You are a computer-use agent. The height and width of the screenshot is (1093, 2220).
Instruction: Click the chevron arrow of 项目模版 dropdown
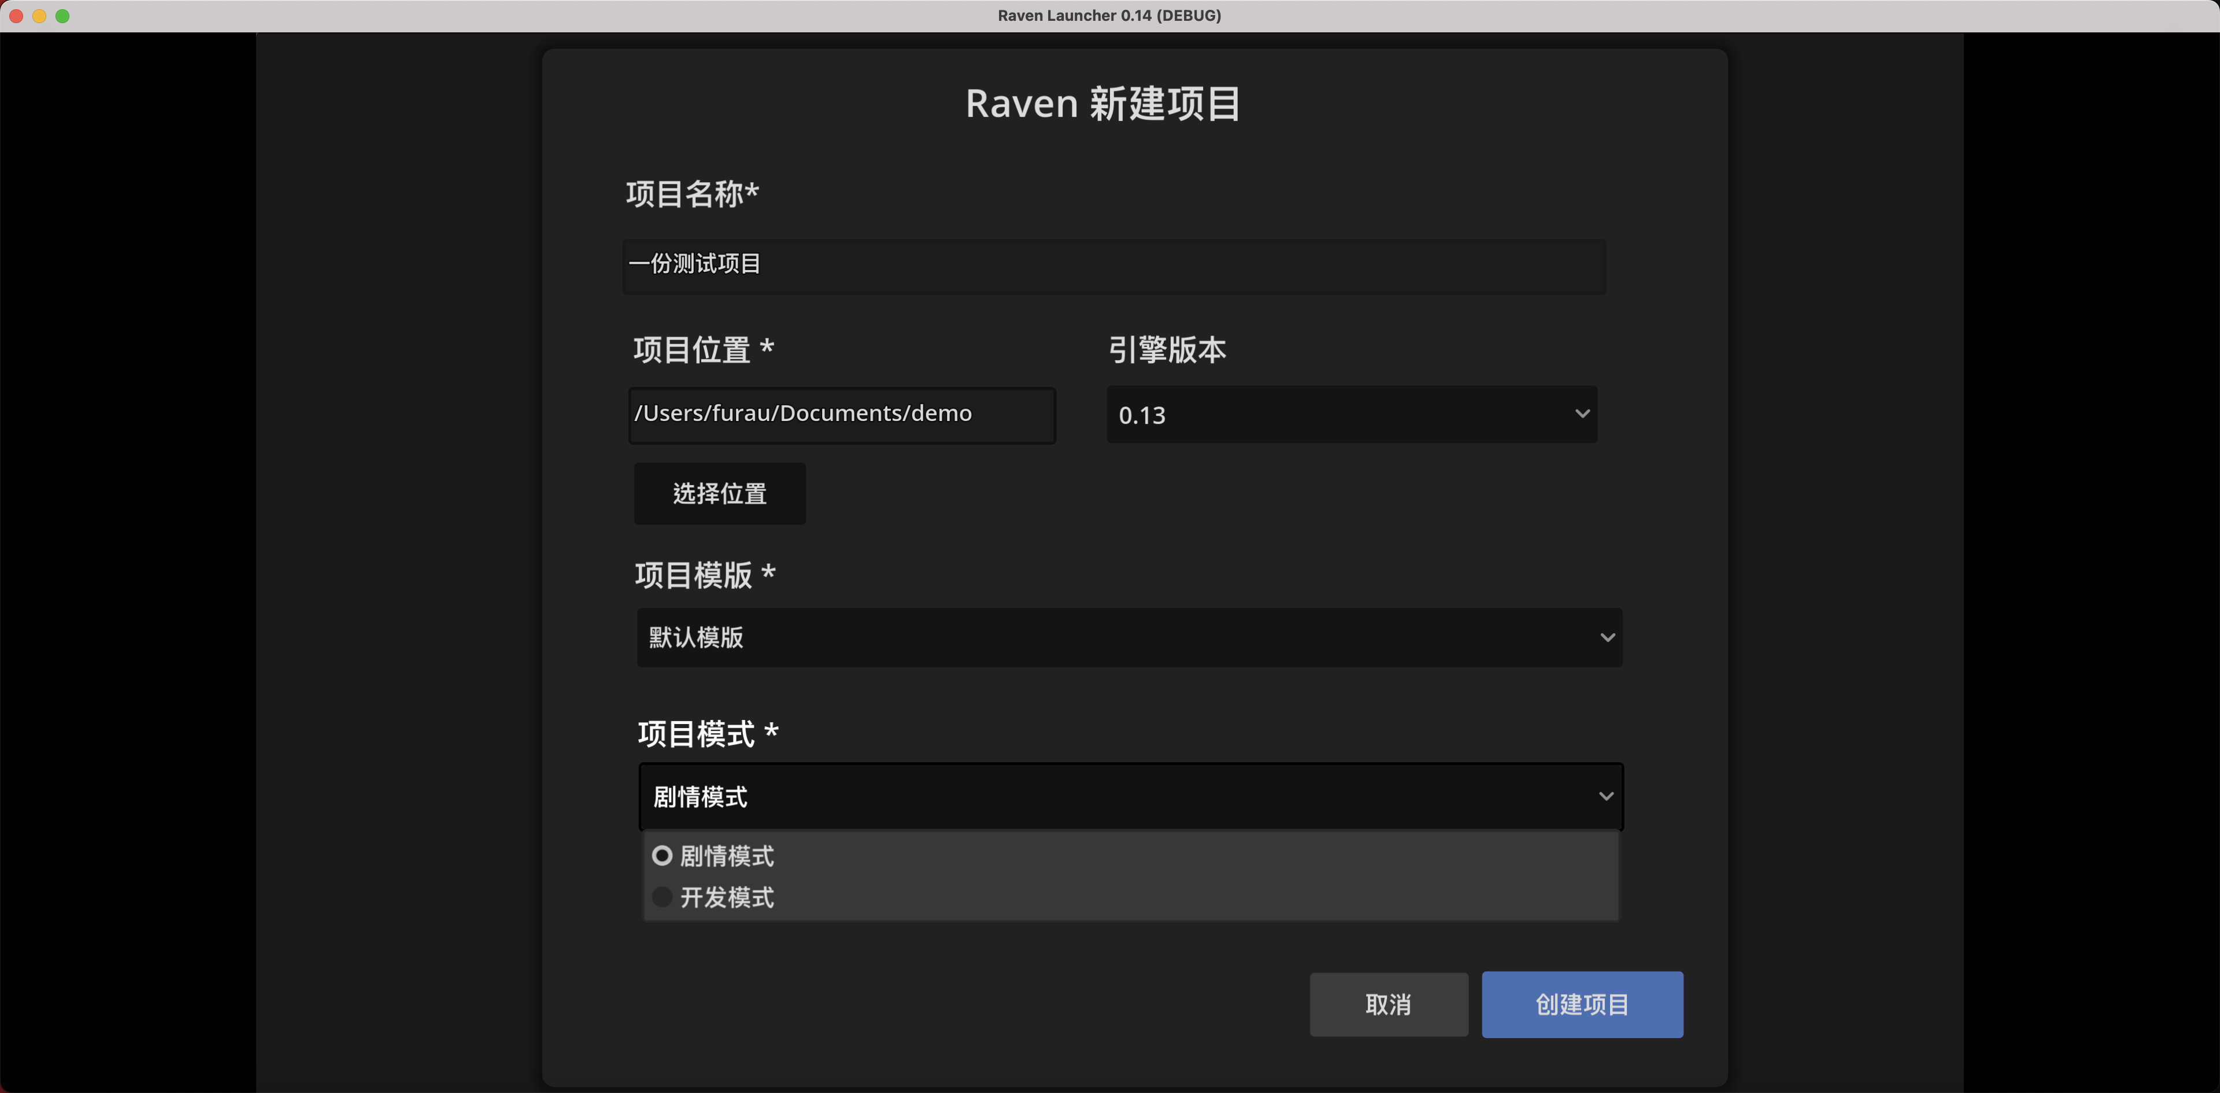tap(1607, 638)
